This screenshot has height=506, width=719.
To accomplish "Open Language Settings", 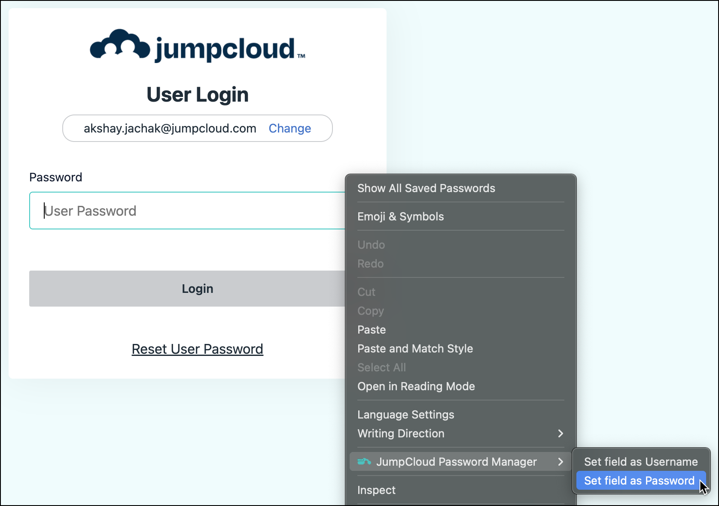I will click(405, 414).
